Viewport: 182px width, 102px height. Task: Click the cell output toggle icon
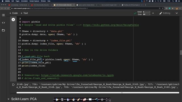[13, 85]
